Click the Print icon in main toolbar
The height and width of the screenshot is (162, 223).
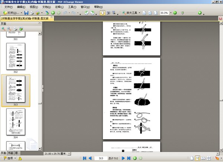pyautogui.click(x=33, y=13)
